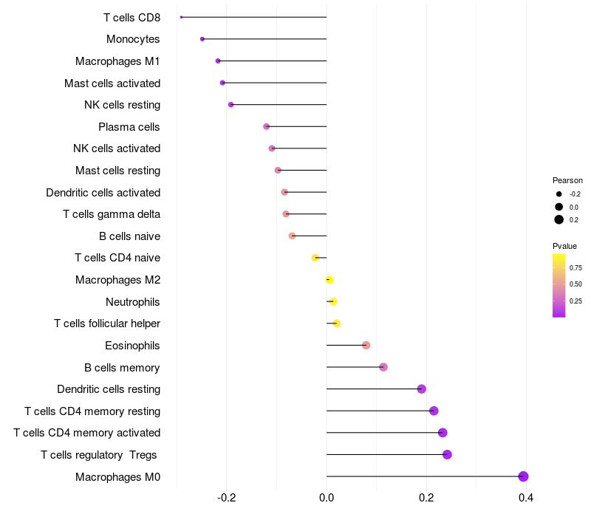591x517 pixels.
Task: Click the Pearson 0.2 size legend circle
Action: 559,219
